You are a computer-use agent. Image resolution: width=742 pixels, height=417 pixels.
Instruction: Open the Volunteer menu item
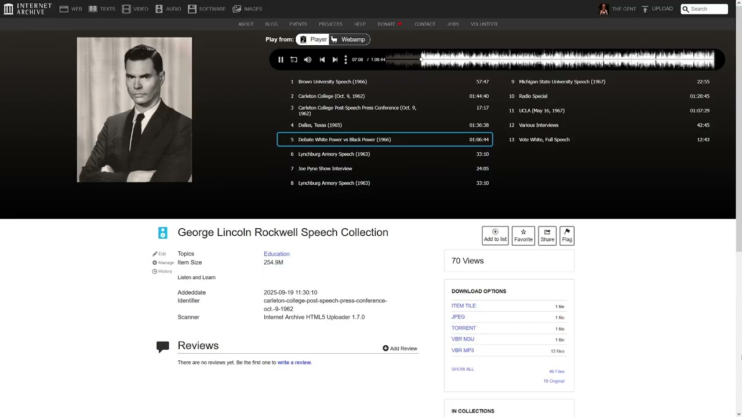coord(484,24)
